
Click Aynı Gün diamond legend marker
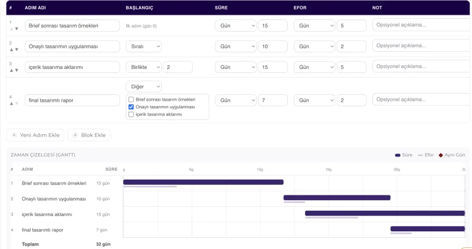coord(441,155)
